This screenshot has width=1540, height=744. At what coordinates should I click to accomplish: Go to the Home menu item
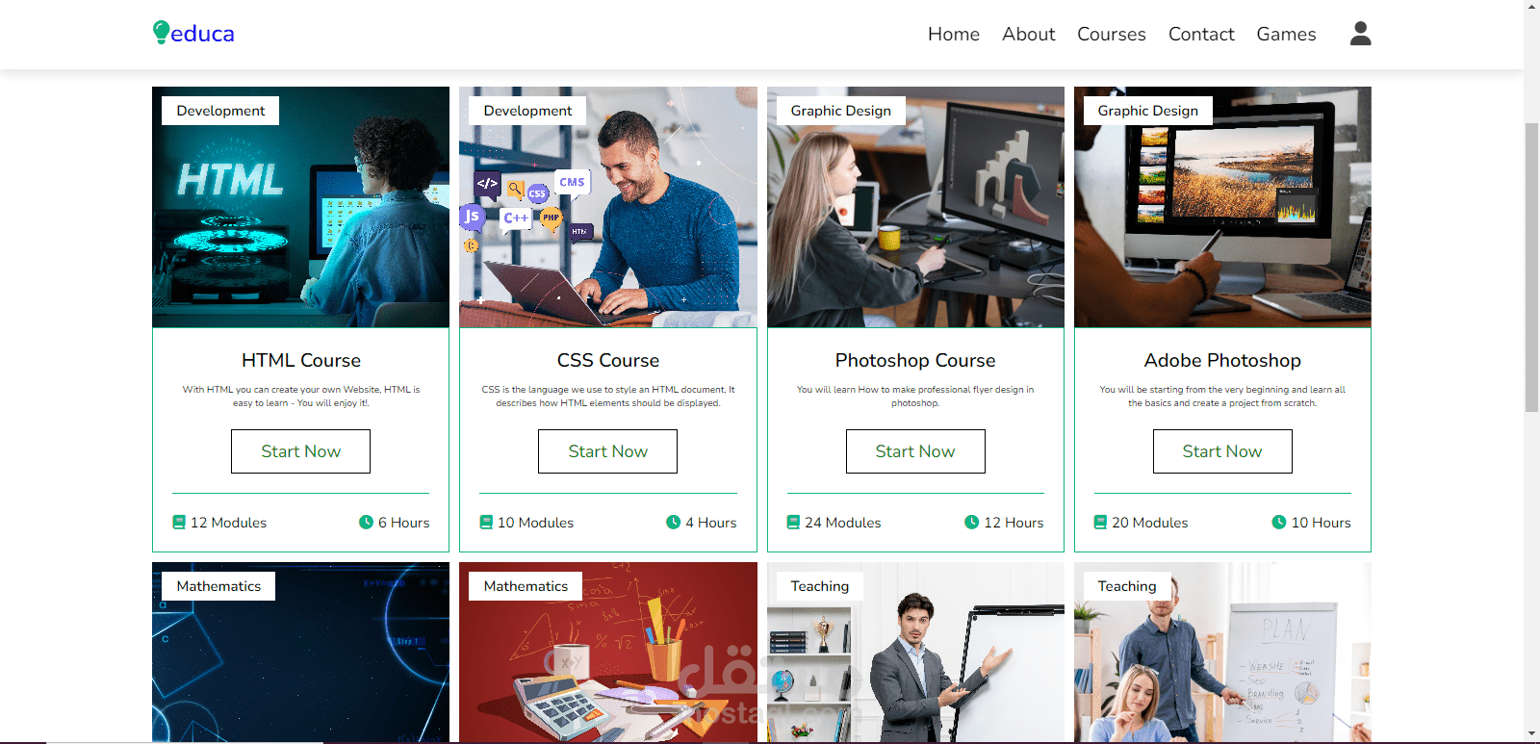point(953,34)
